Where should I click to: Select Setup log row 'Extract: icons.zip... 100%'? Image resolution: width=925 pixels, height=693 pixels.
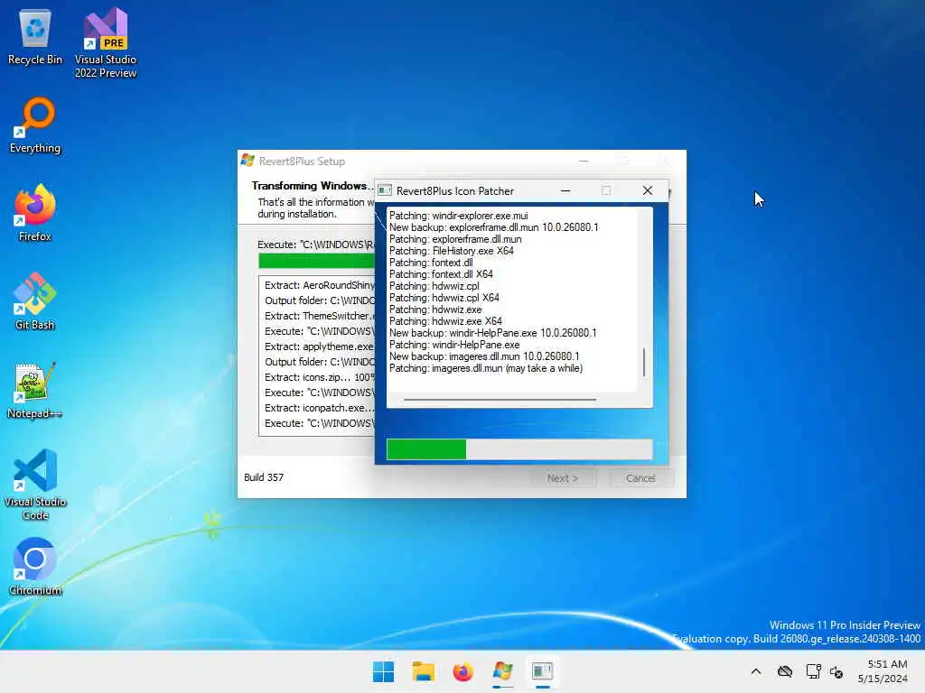pos(319,377)
